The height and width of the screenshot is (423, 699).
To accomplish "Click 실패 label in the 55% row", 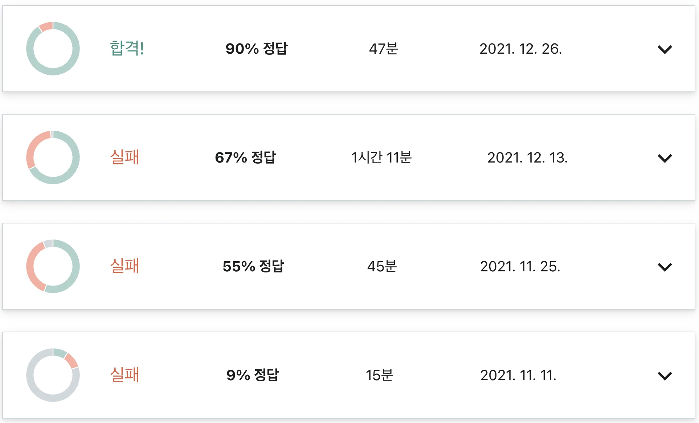I will (124, 266).
